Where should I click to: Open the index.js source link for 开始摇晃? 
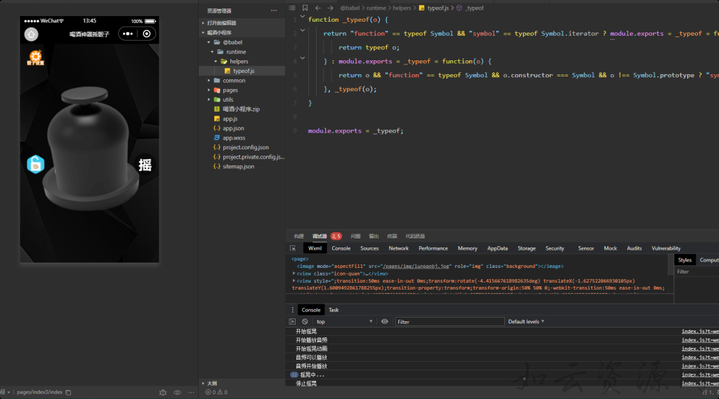(699, 331)
